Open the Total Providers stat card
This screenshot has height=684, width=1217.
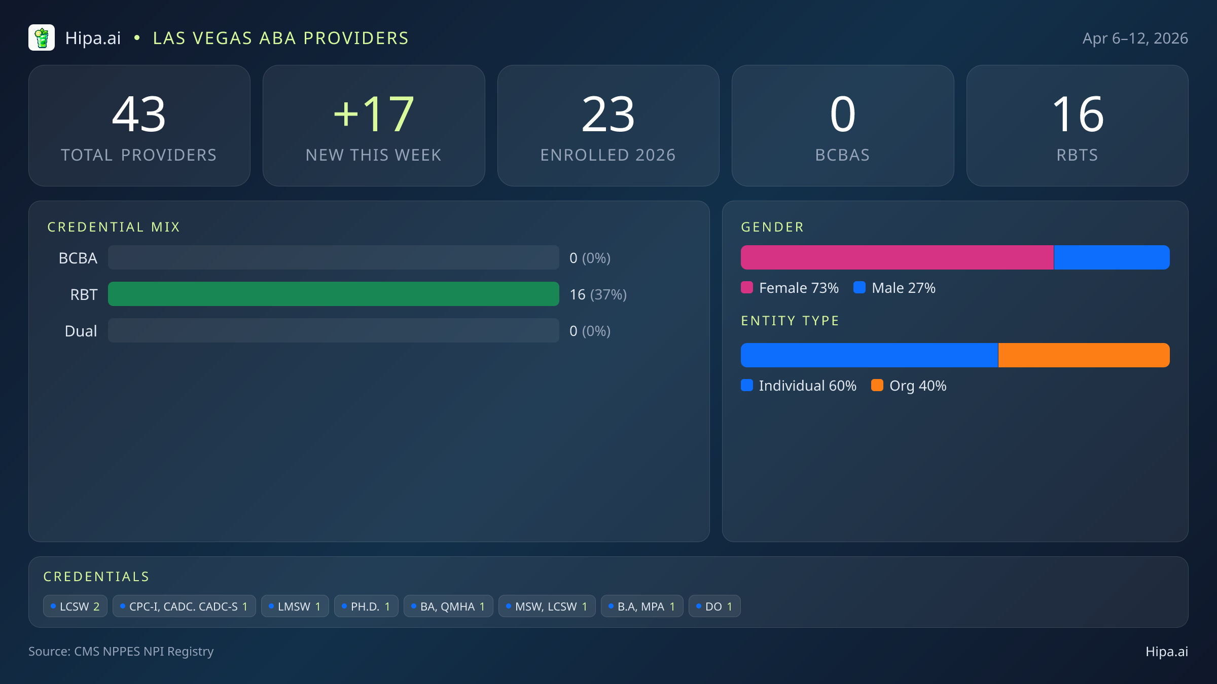coord(139,126)
